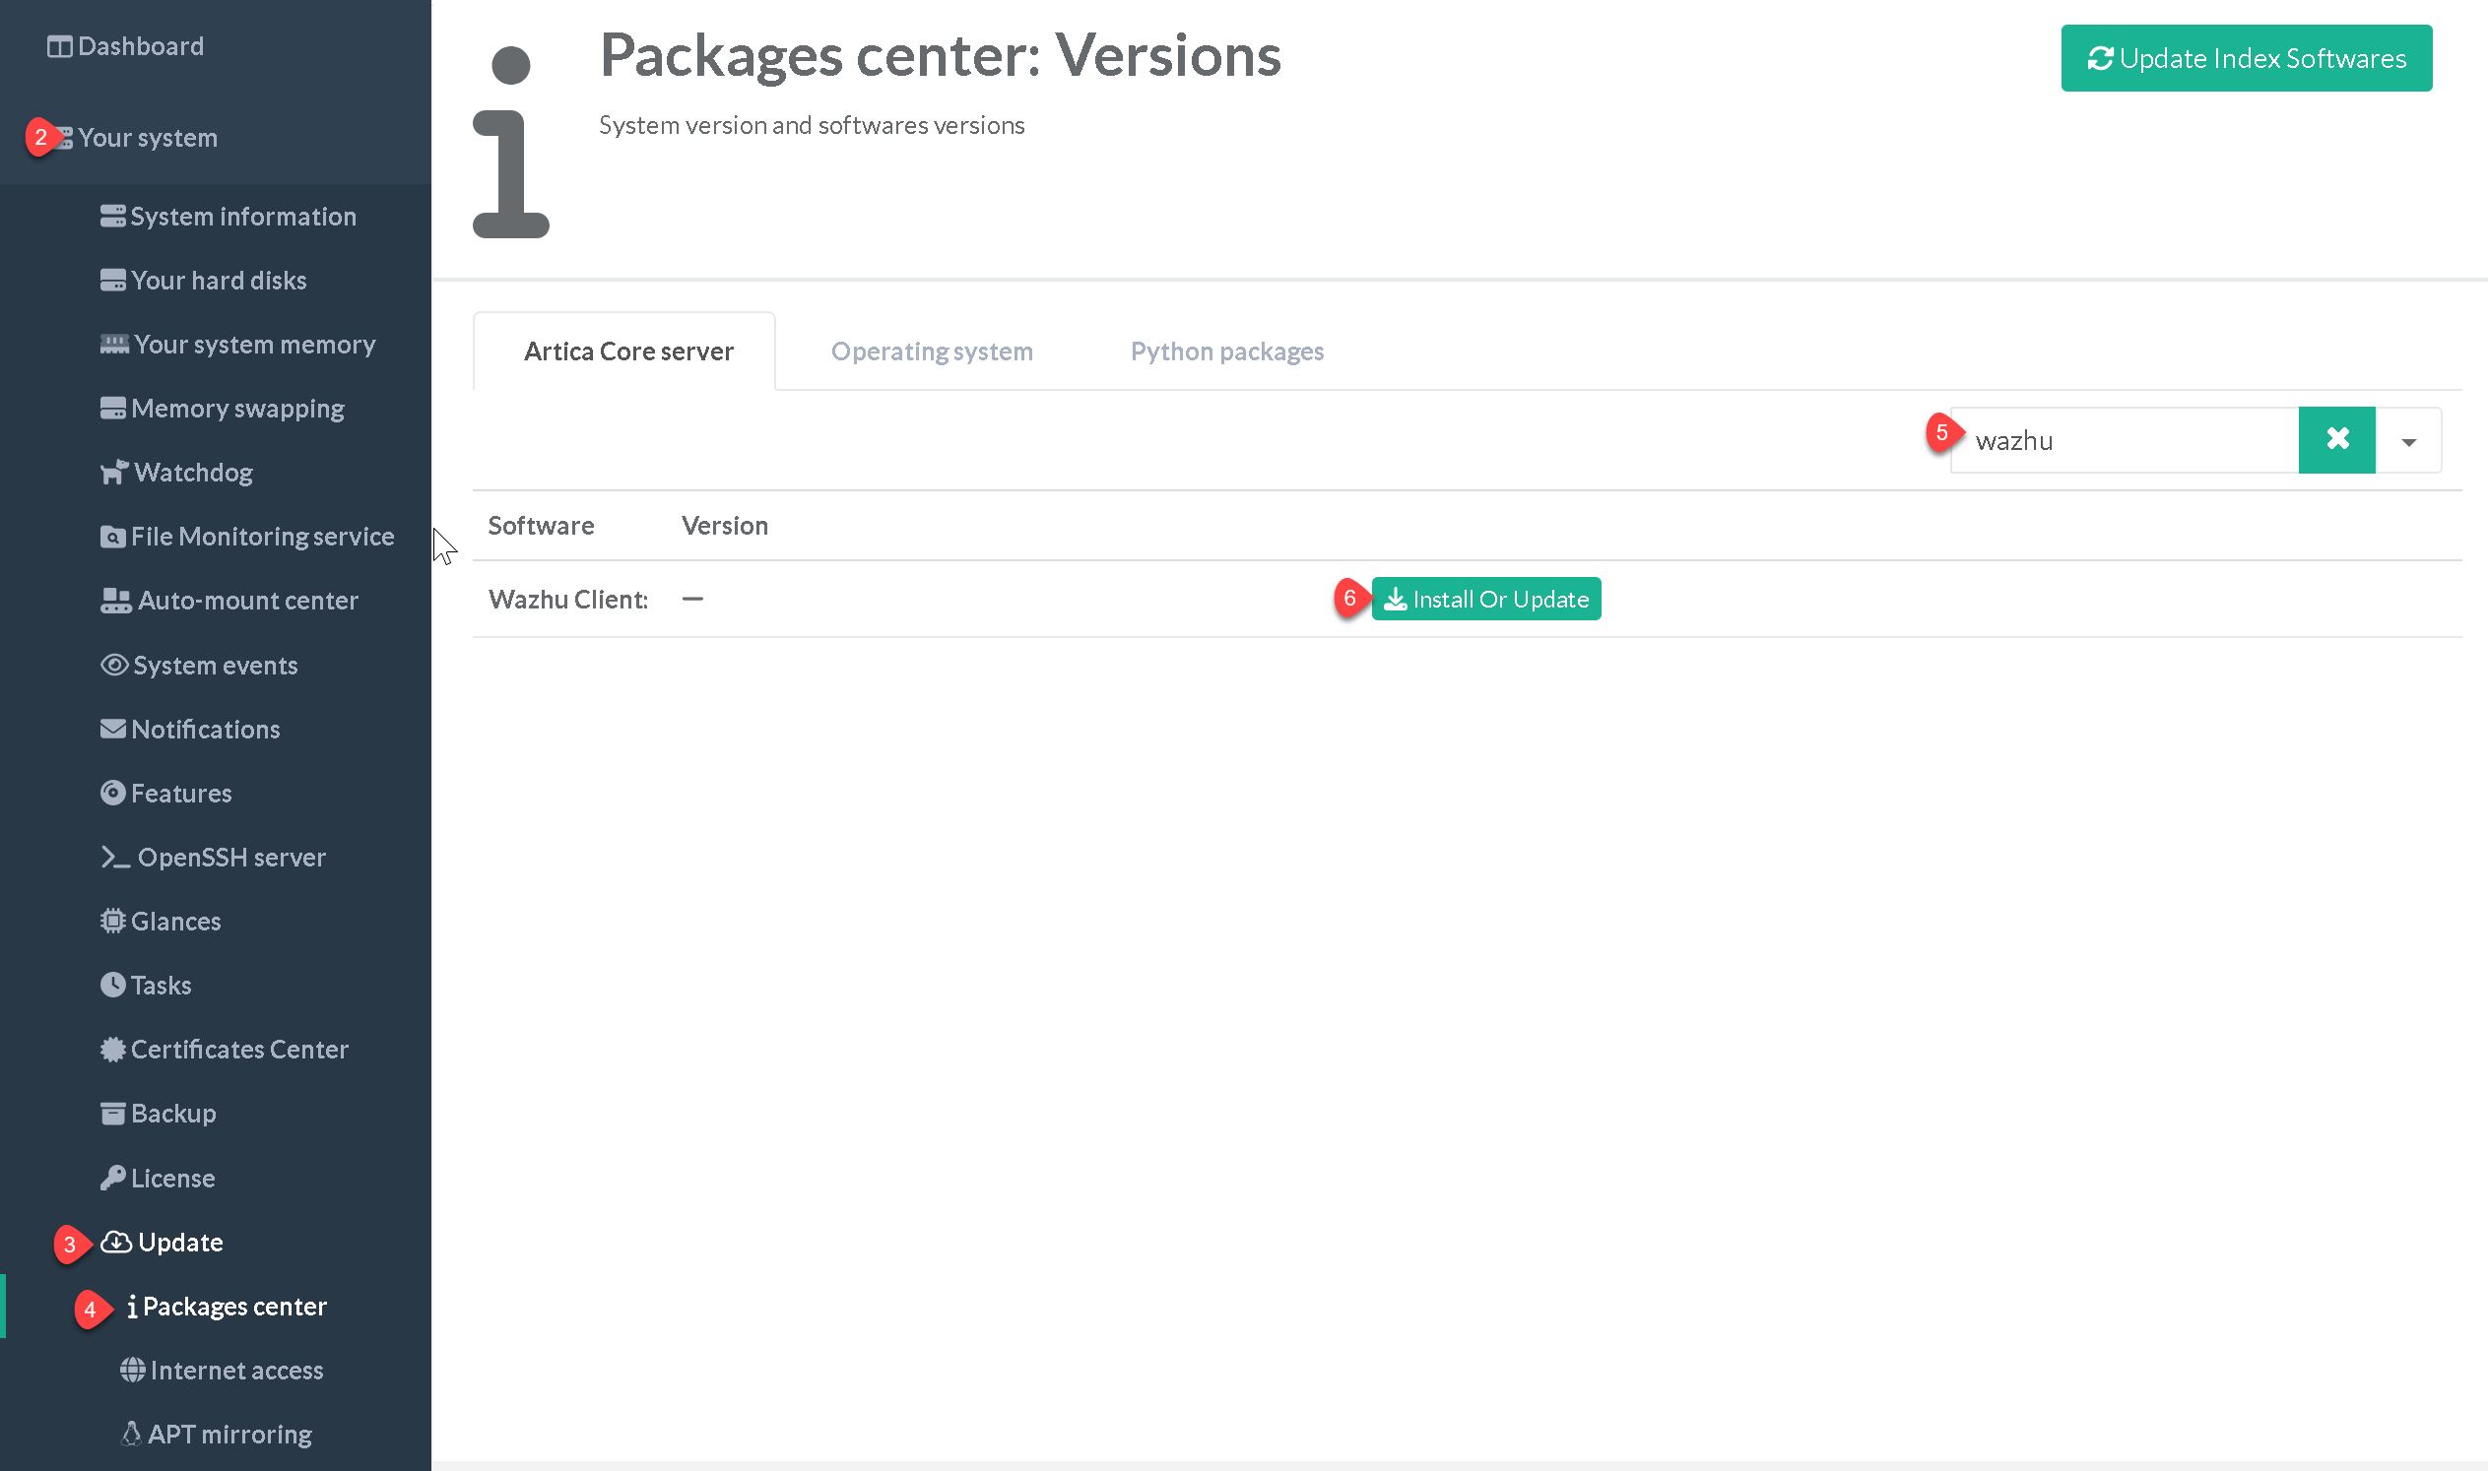Click the Backup archive box icon
This screenshot has width=2488, height=1471.
coord(113,1114)
